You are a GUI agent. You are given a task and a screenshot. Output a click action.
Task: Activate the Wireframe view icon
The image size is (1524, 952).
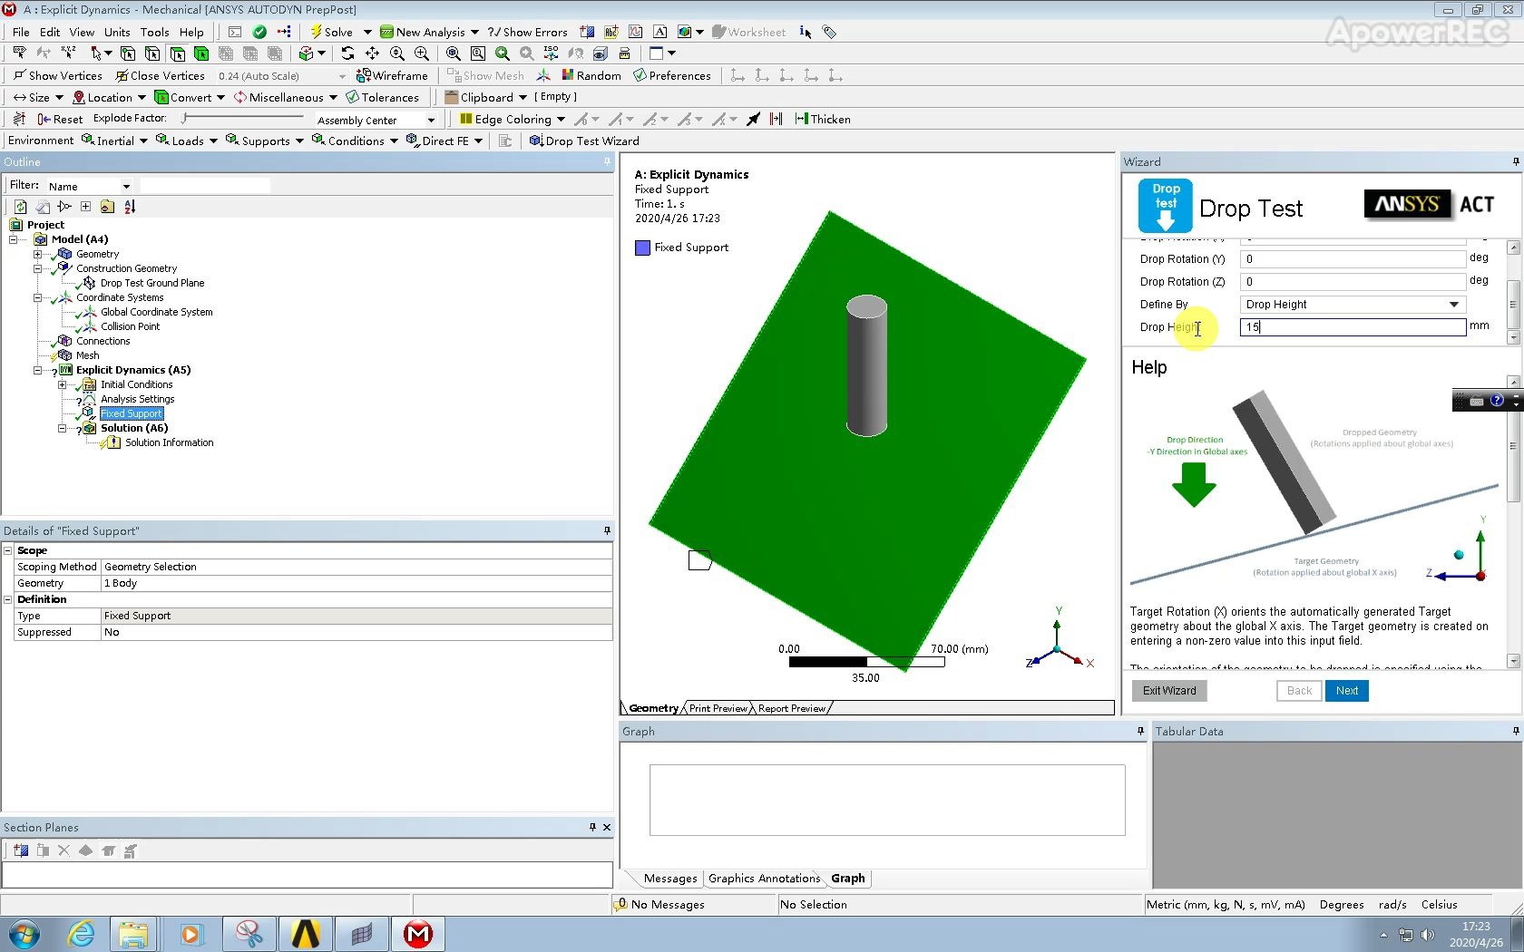click(x=393, y=75)
